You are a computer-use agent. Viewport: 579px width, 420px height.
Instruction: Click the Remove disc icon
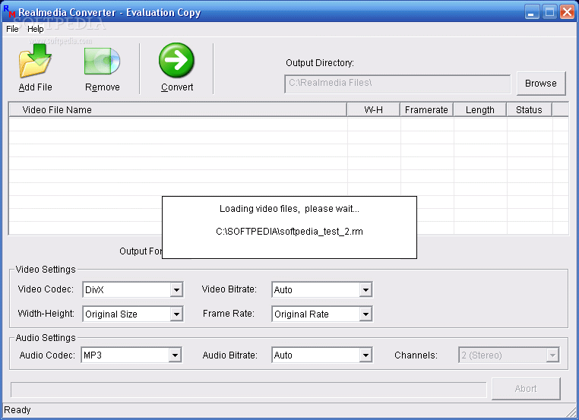tap(103, 62)
